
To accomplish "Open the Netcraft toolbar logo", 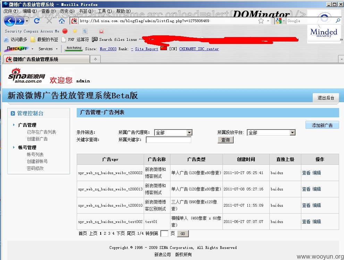I will coord(17,48).
